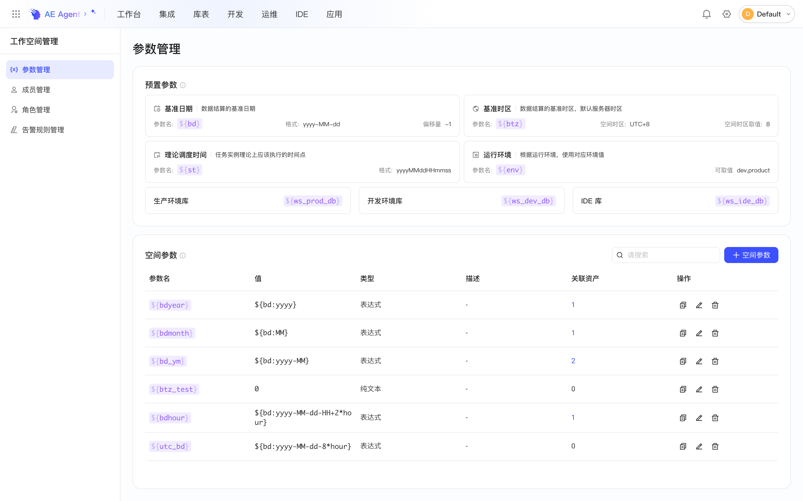803x501 pixels.
Task: Open the 库表 menu
Action: point(201,14)
